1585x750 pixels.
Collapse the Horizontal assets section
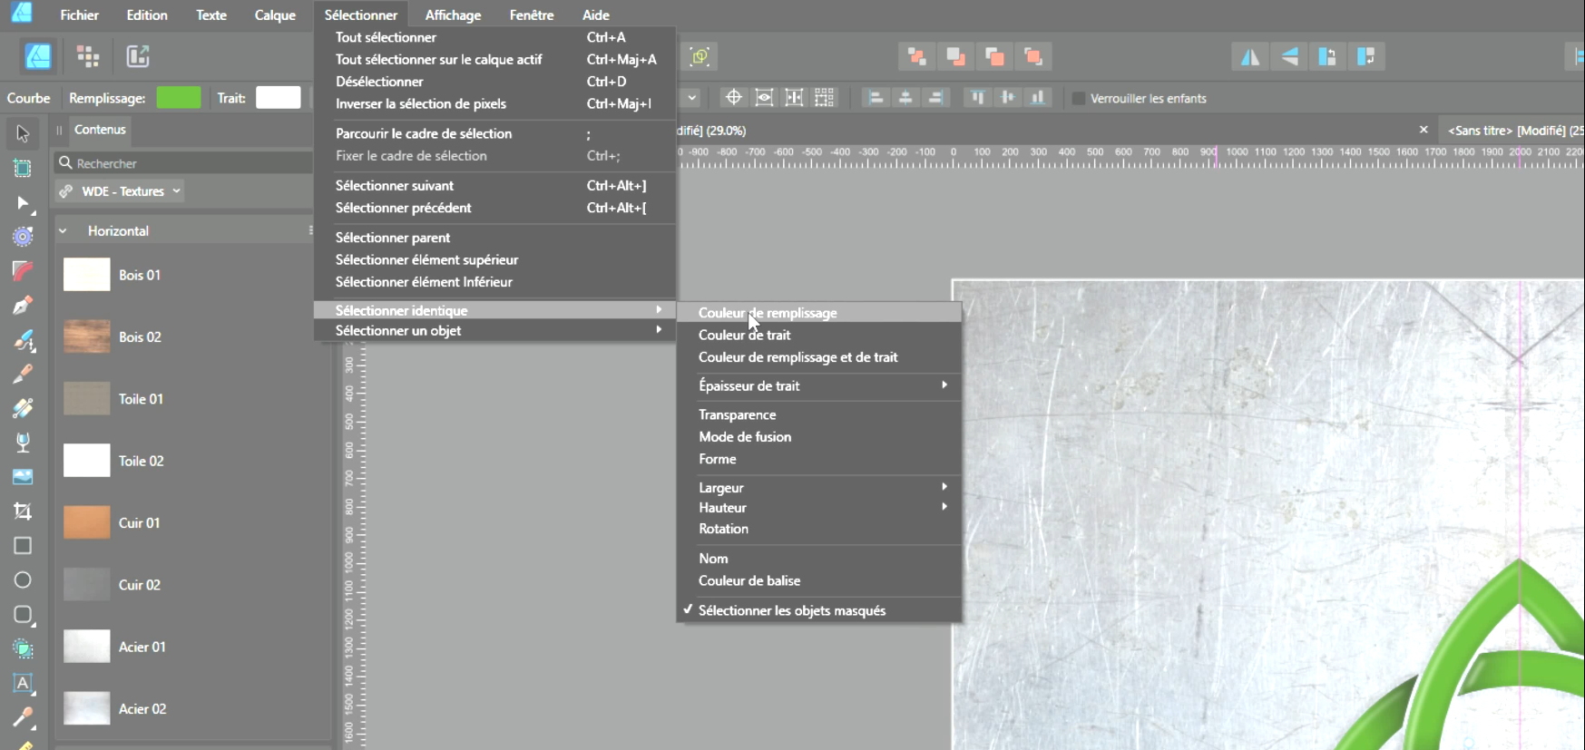(64, 231)
